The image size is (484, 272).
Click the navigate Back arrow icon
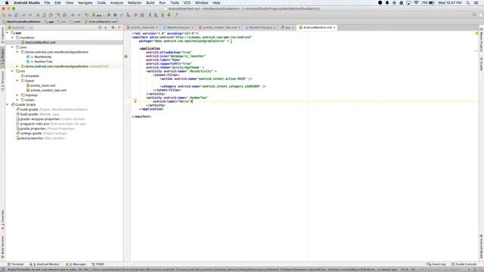(73, 15)
